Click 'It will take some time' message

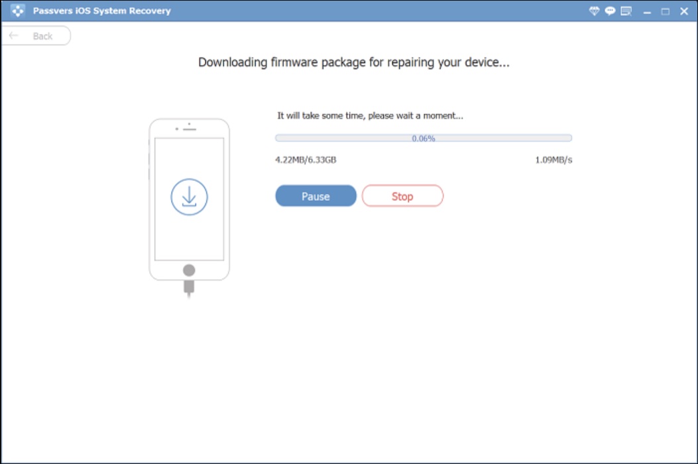pyautogui.click(x=370, y=116)
